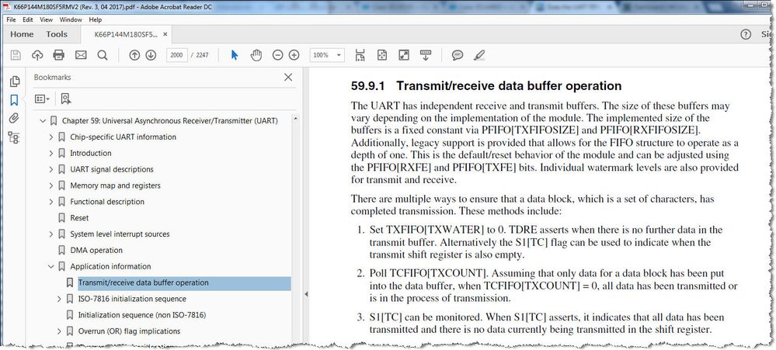Open the Model Tree panel
Viewport: 776px width, 350px height.
[x=14, y=137]
